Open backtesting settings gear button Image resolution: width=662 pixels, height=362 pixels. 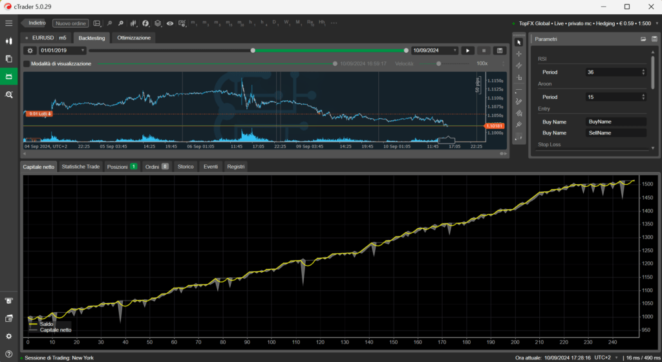click(x=30, y=50)
